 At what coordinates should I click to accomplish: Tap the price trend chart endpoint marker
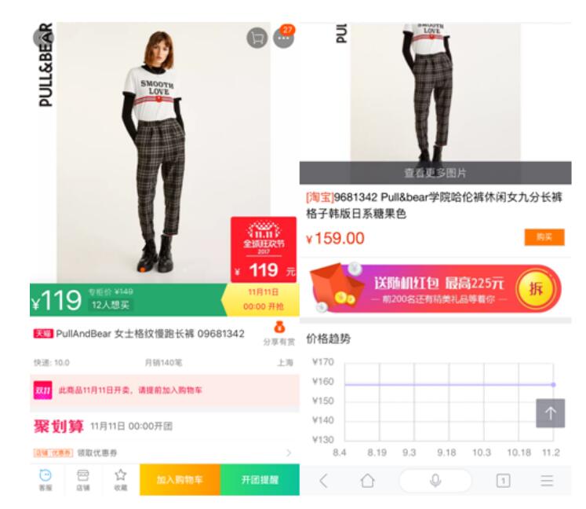coord(554,385)
